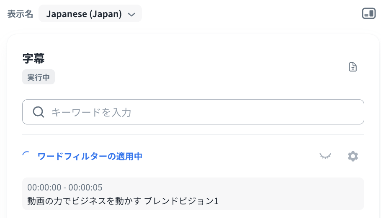This screenshot has height=218, width=381.
Task: Toggle the panel layout icon
Action: point(369,14)
